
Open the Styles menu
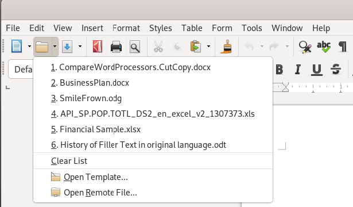pos(161,28)
